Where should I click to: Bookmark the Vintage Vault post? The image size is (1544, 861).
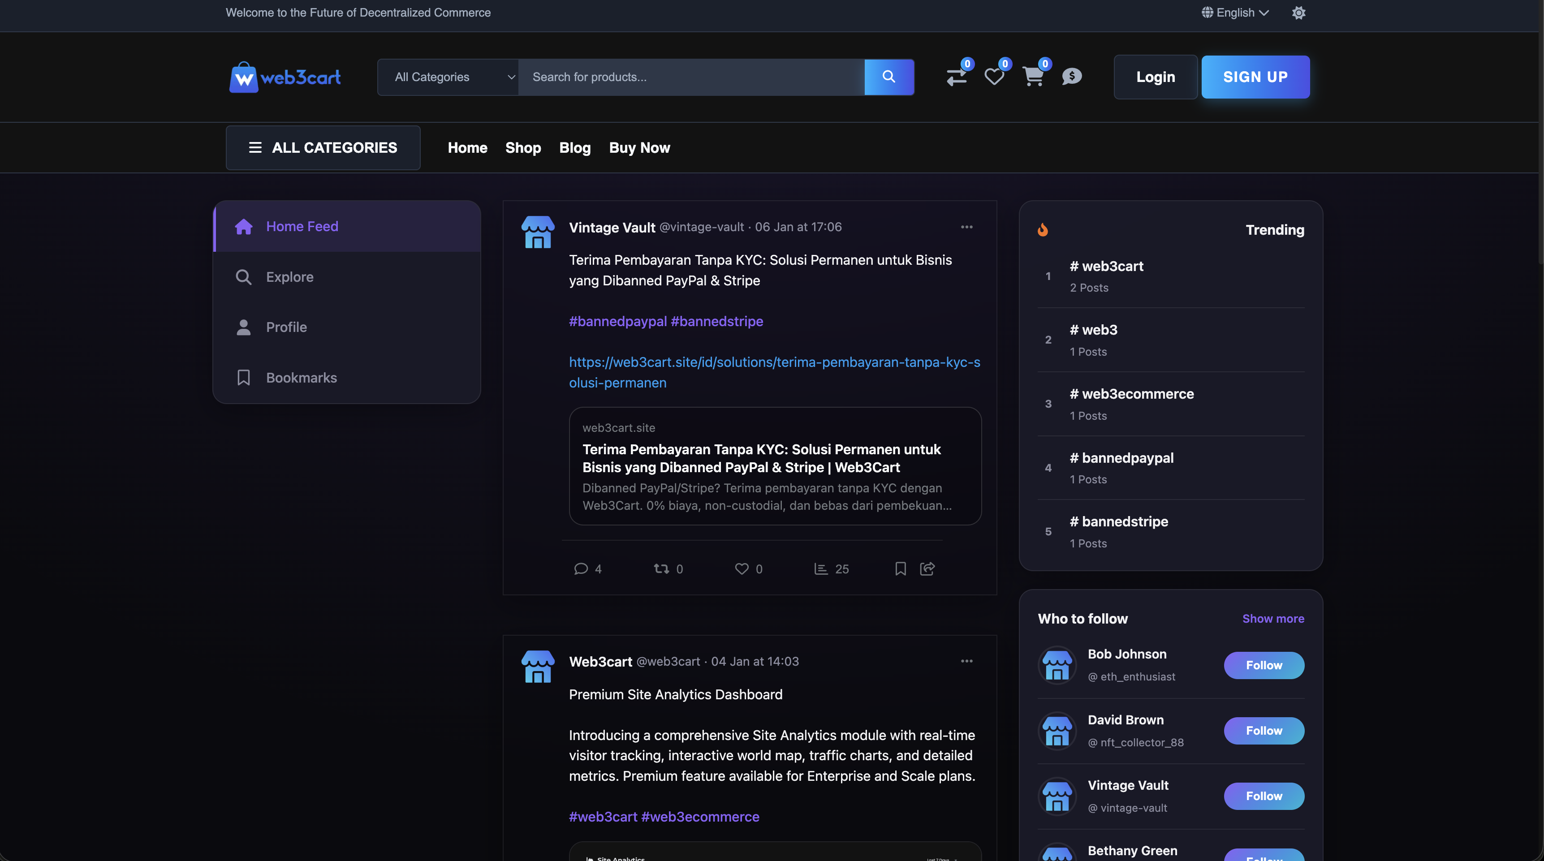click(900, 568)
